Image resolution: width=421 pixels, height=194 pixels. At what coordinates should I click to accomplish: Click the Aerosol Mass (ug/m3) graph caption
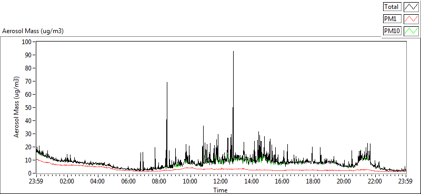coord(33,31)
